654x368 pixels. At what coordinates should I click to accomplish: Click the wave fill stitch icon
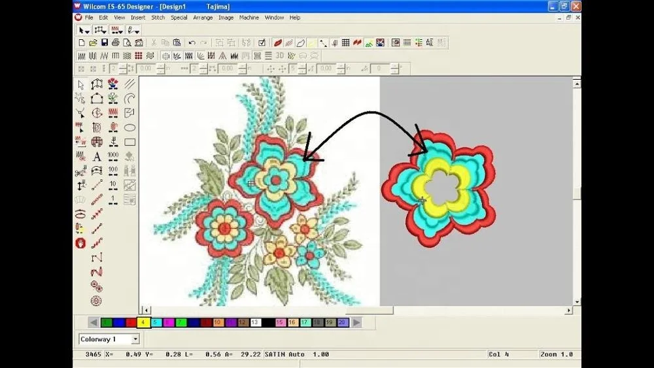click(150, 56)
